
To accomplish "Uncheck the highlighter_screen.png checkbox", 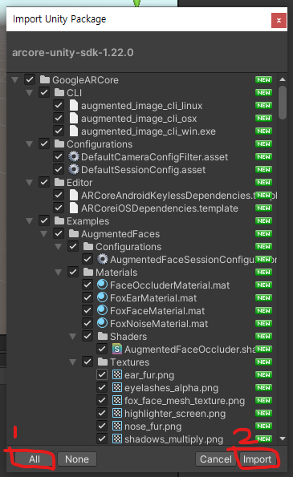I will 102,413.
